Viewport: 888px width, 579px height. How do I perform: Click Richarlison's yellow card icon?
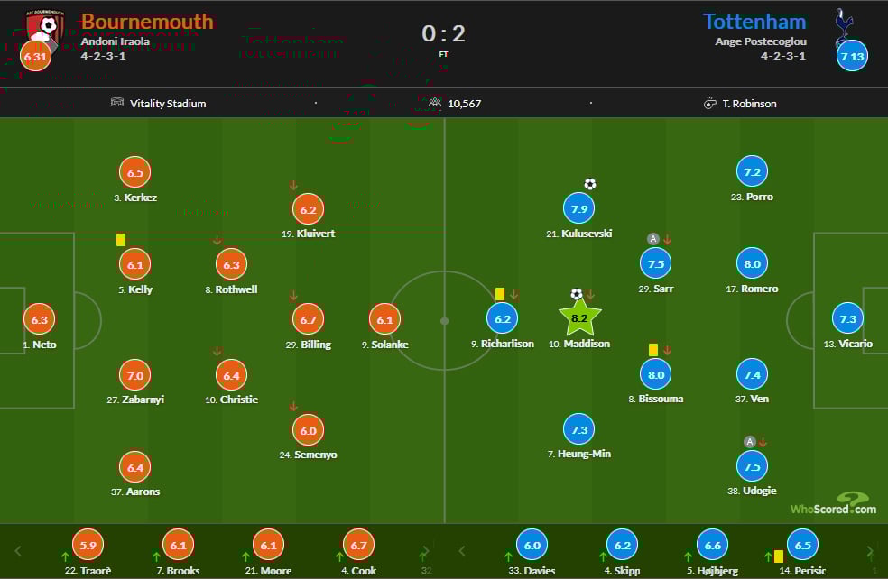click(x=499, y=294)
